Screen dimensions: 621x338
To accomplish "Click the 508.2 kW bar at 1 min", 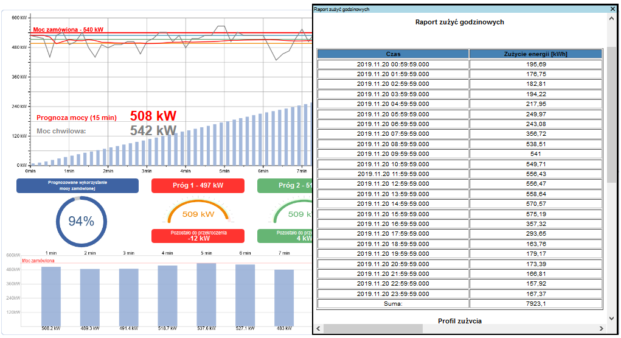I will point(51,296).
